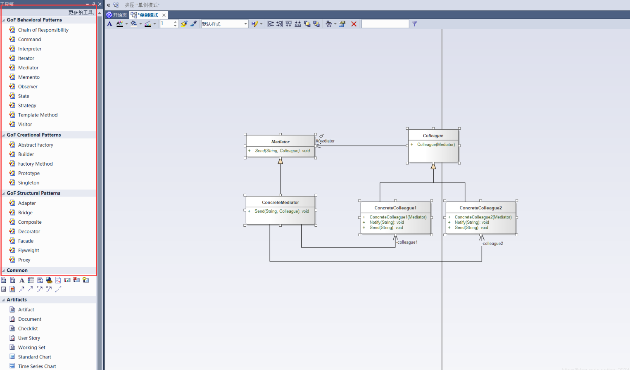The height and width of the screenshot is (370, 630).
Task: Open the fill color dropdown arrow
Action: (140, 24)
